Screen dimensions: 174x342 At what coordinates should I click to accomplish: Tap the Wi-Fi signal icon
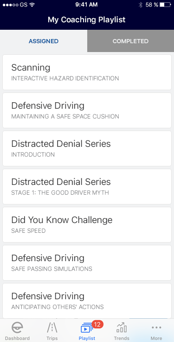click(32, 5)
